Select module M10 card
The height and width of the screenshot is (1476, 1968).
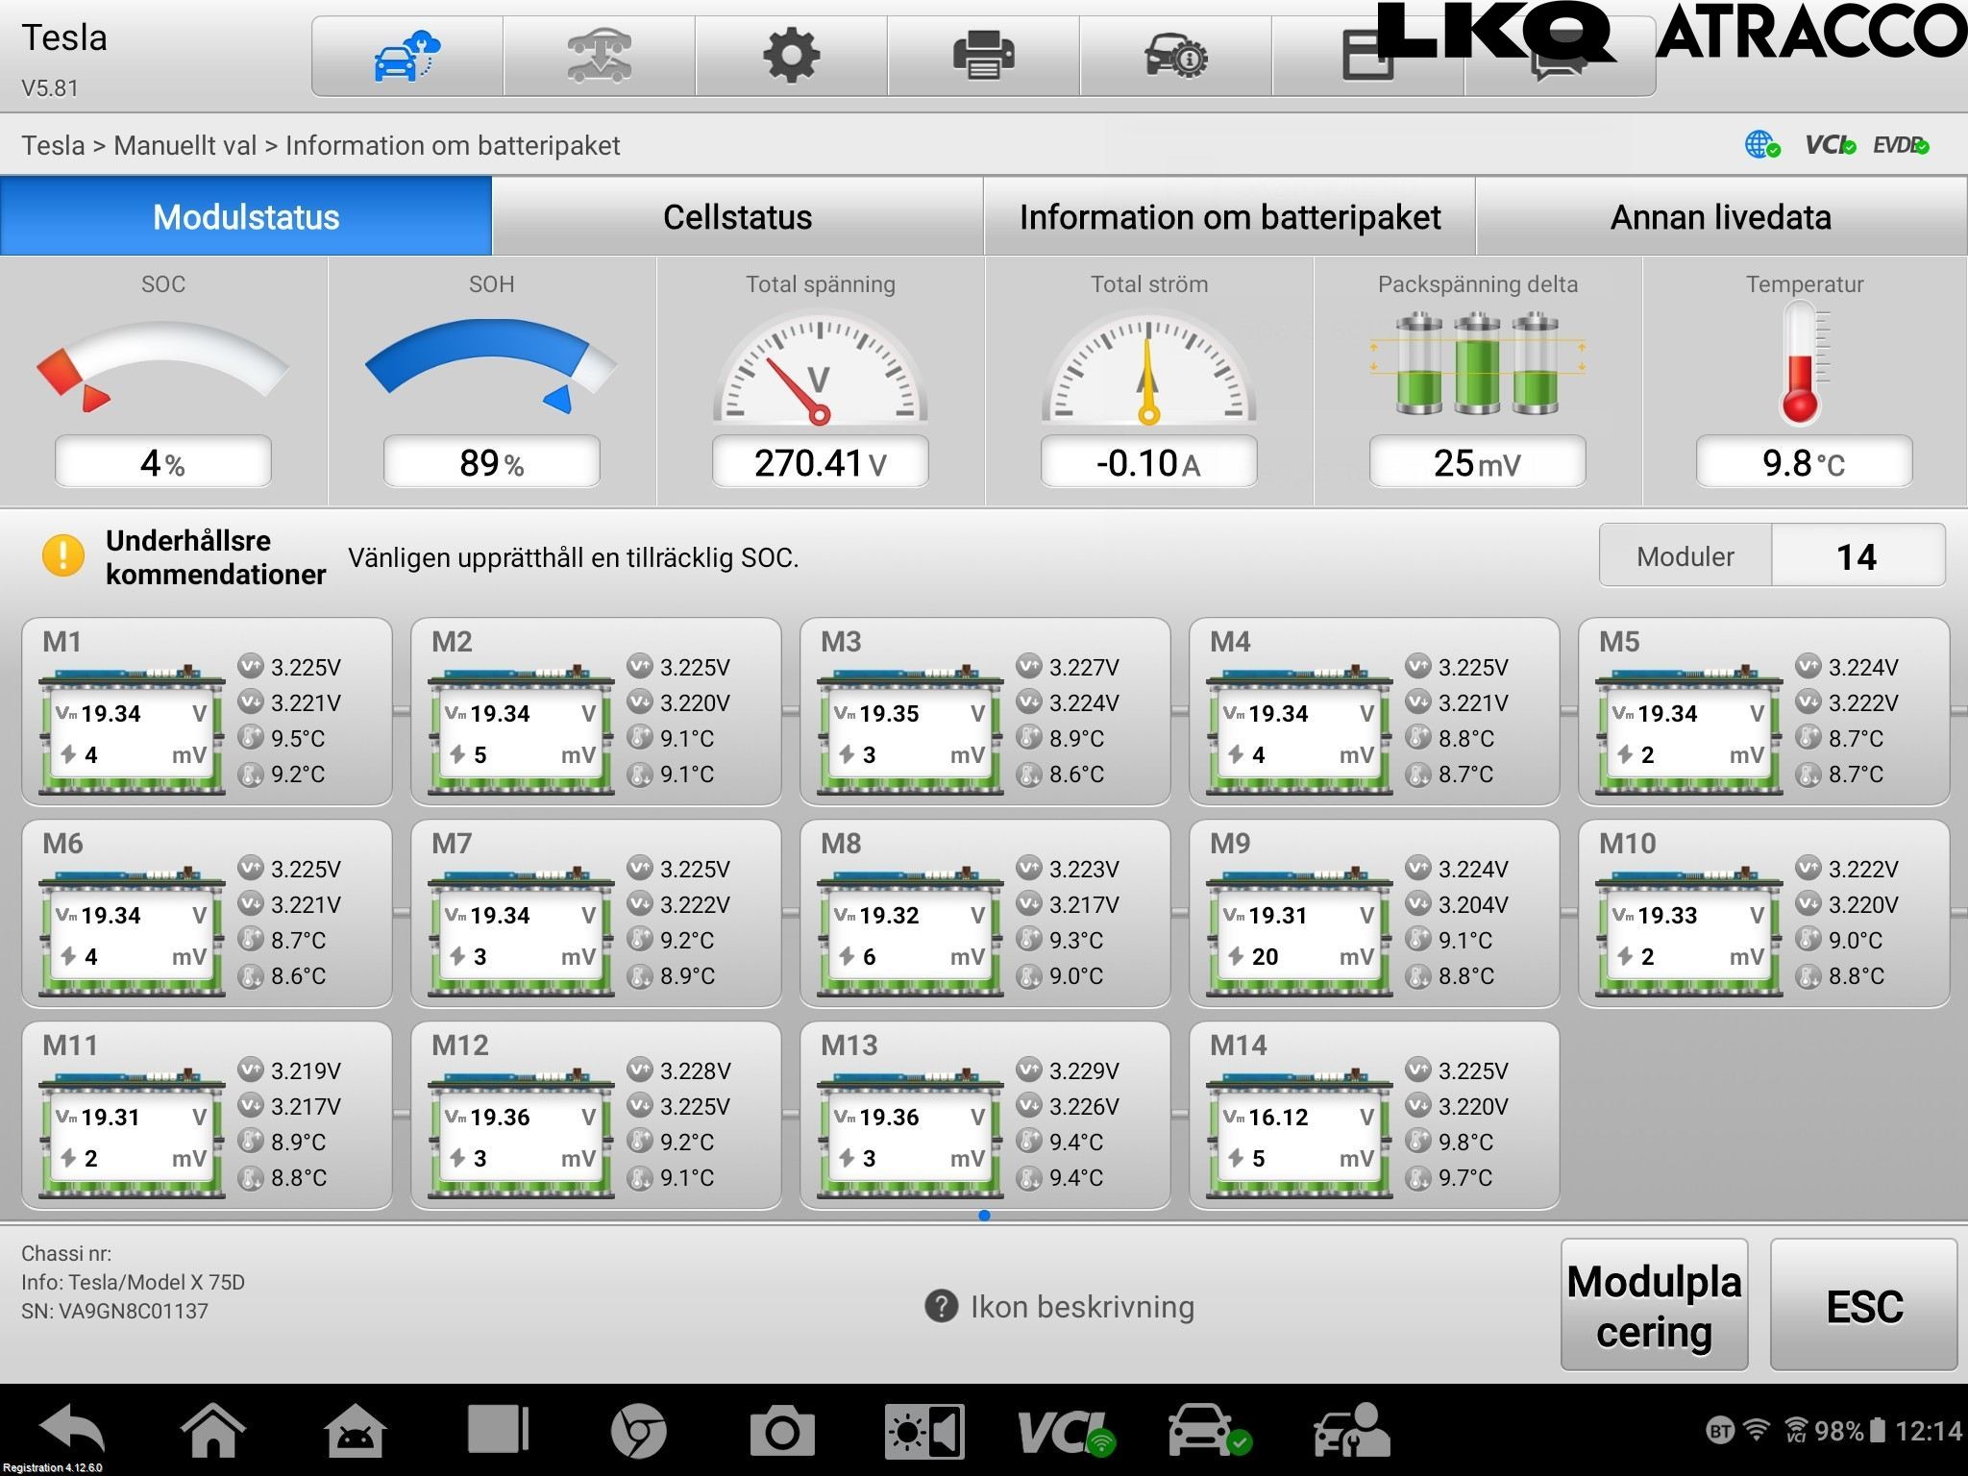1763,913
